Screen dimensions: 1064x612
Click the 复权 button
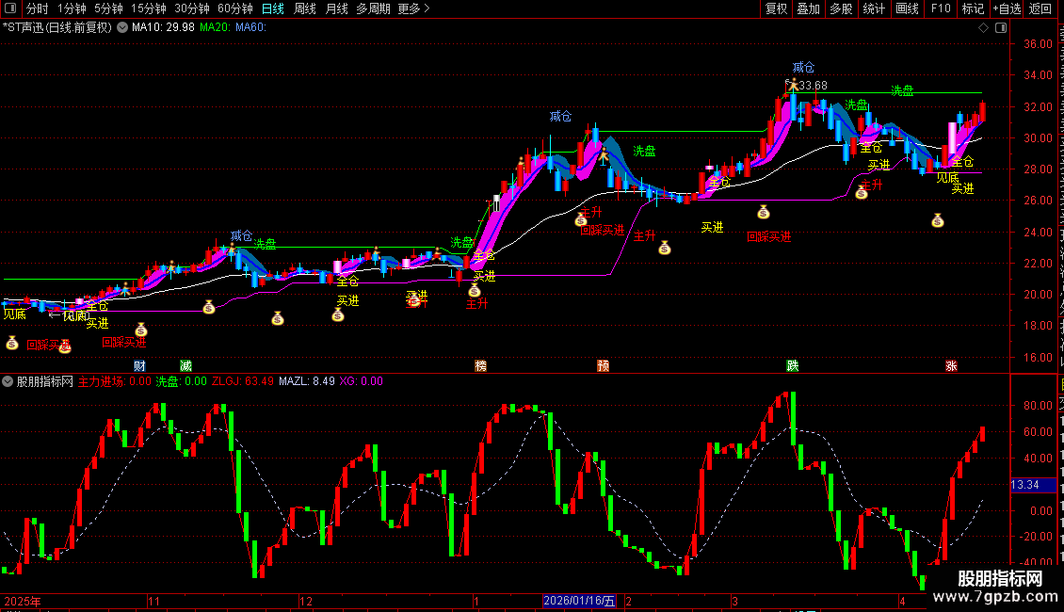tap(776, 8)
